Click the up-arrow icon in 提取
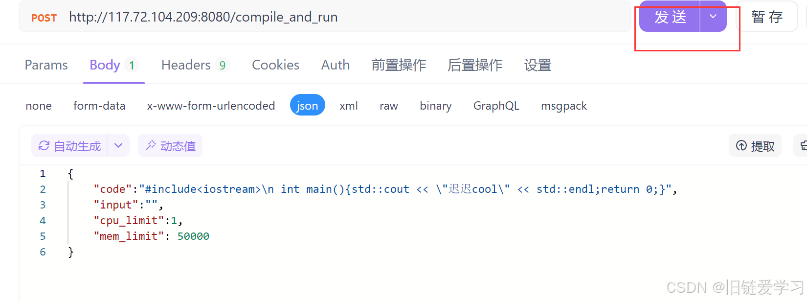The image size is (807, 302). [x=741, y=146]
